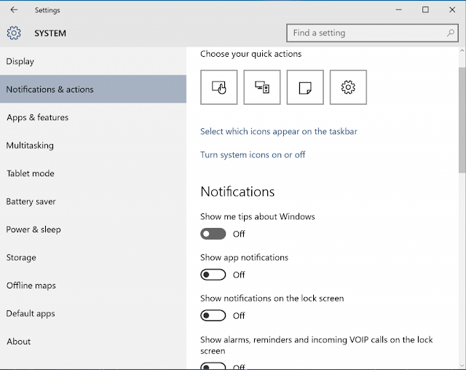Viewport: 466px width, 370px height.
Task: Go to Multitasking settings
Action: [30, 146]
